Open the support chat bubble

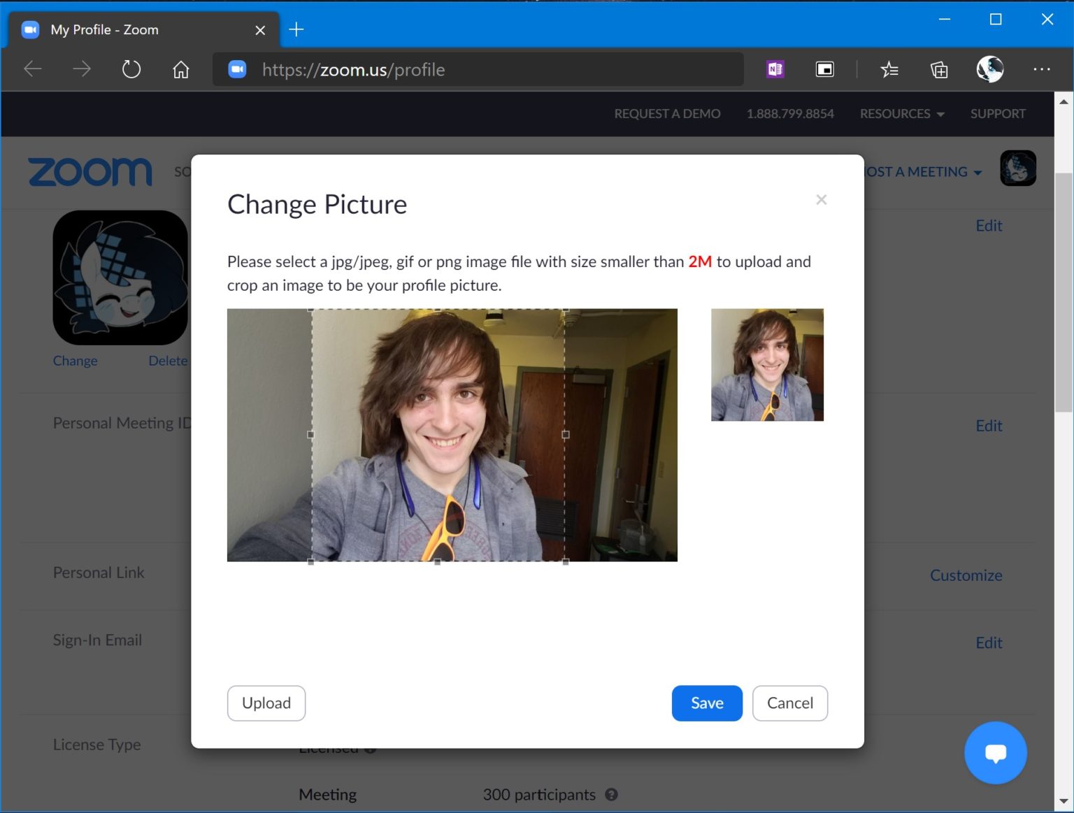(x=996, y=753)
